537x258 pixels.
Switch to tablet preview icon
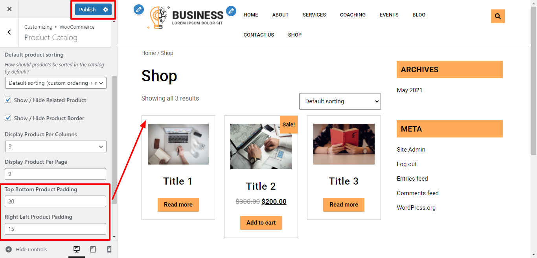[93, 249]
